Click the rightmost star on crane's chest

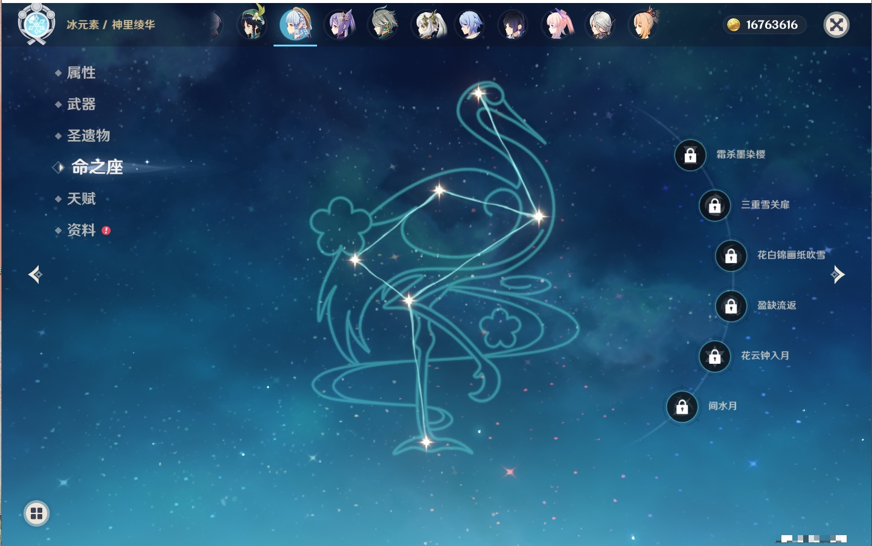[x=538, y=215]
